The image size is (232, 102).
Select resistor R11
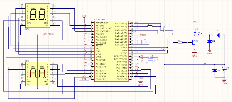pyautogui.click(x=180, y=42)
